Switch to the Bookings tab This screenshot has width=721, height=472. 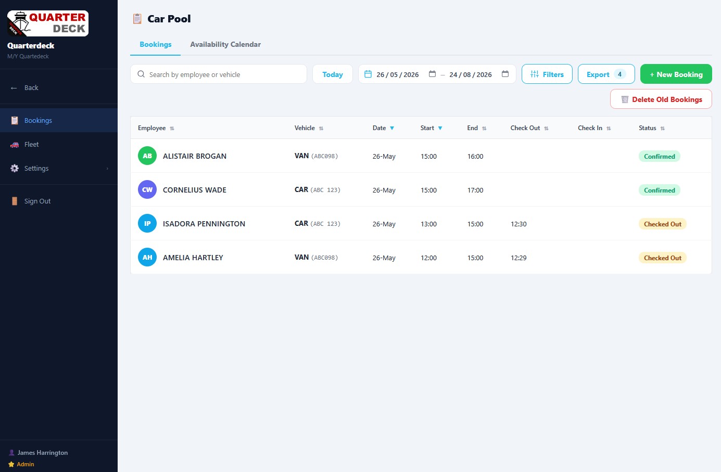[x=156, y=44]
